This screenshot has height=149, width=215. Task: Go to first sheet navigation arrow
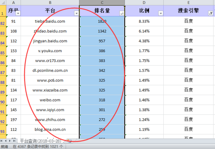[x=1, y=141]
